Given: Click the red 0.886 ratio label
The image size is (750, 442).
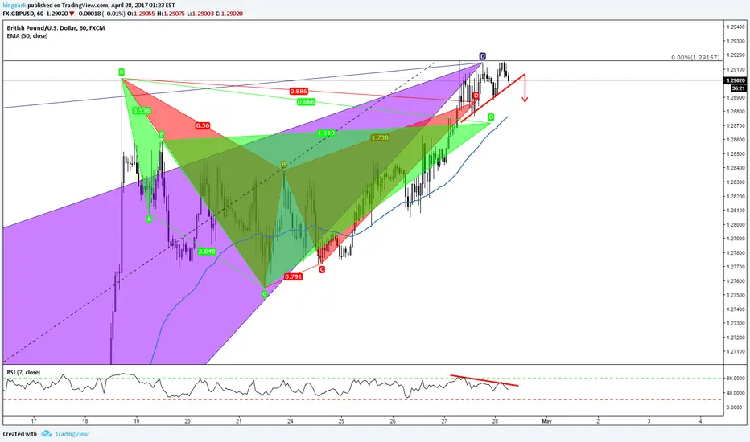Looking at the screenshot, I should pyautogui.click(x=299, y=92).
